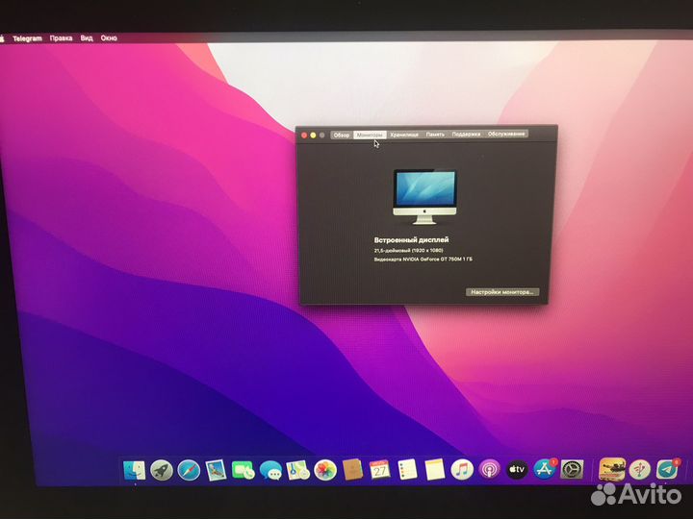Switch to the Хранилище tab
Image resolution: width=693 pixels, height=519 pixels.
[x=404, y=135]
